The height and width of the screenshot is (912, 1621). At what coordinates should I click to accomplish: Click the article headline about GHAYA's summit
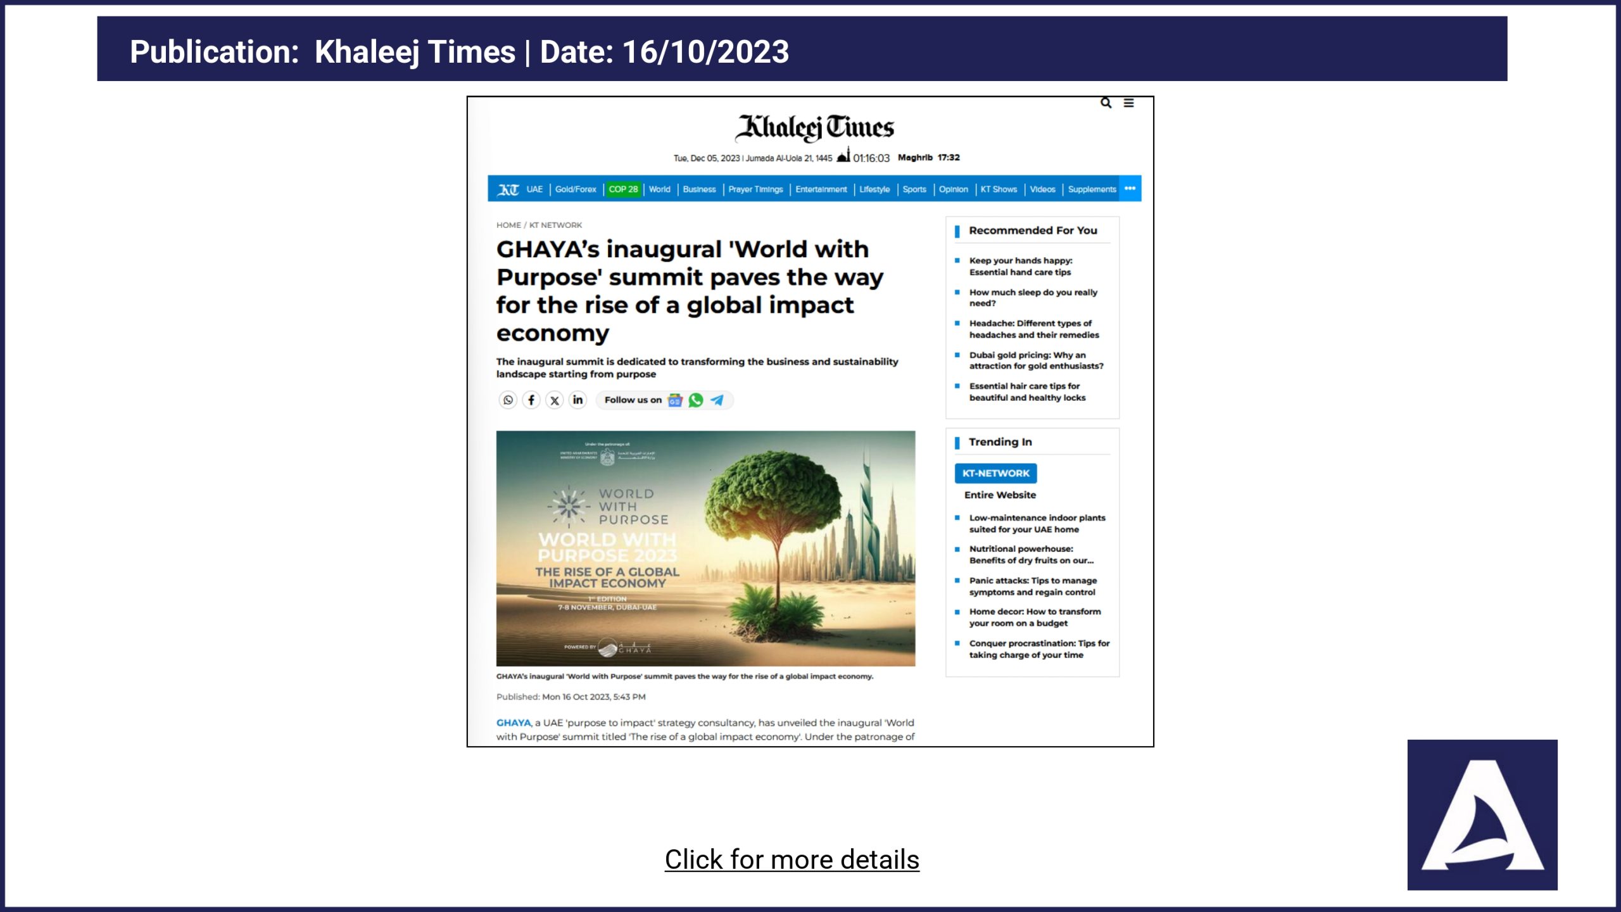tap(690, 291)
